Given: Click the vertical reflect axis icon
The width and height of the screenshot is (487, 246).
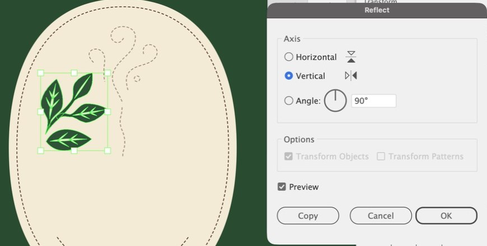Looking at the screenshot, I should point(351,75).
